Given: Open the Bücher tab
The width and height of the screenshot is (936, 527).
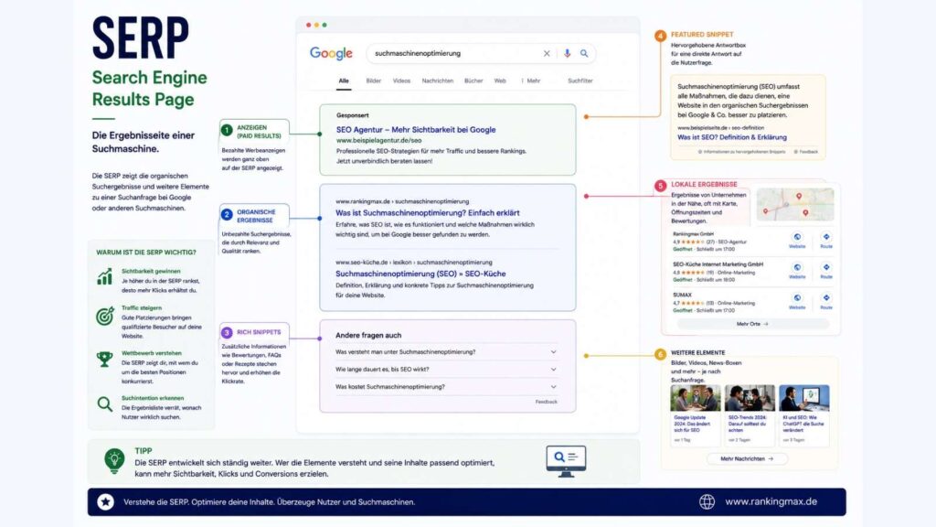Looking at the screenshot, I should (473, 81).
